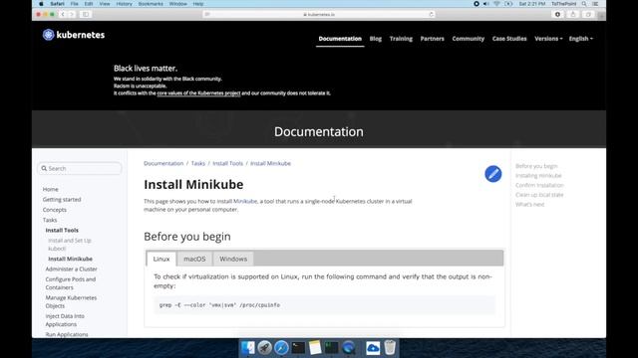Select Concepts in the sidebar
The width and height of the screenshot is (638, 358).
point(55,210)
